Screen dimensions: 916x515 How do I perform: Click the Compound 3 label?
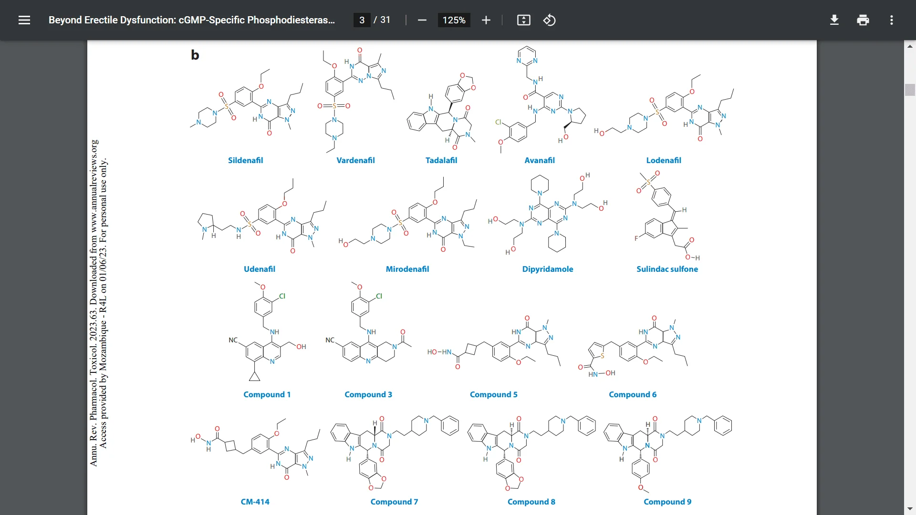368,394
